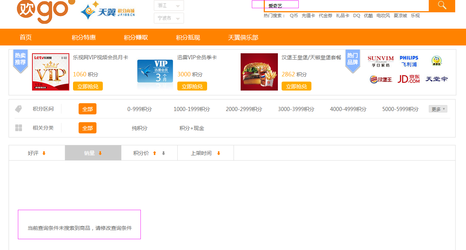
Task: Click hot search term 夏凉被
Action: pos(400,16)
